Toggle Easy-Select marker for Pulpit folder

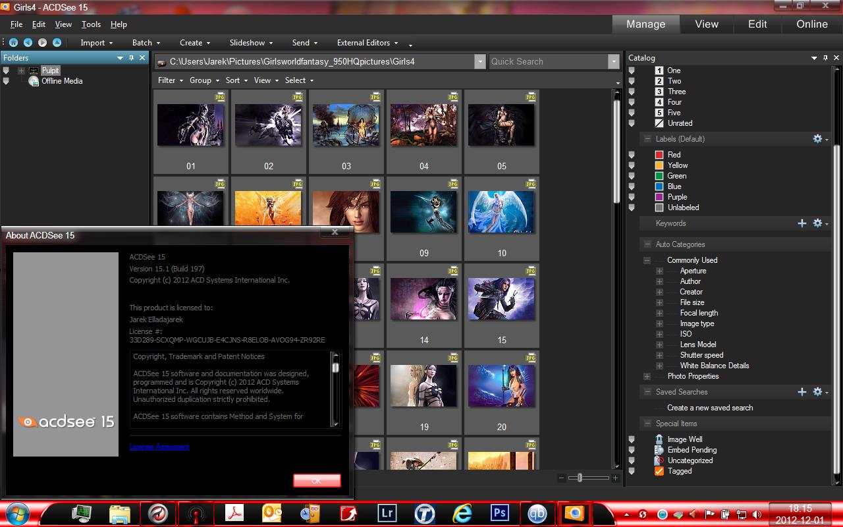(6, 70)
